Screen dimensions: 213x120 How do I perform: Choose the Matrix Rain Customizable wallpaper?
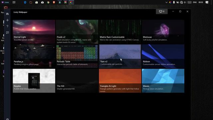coord(120,32)
